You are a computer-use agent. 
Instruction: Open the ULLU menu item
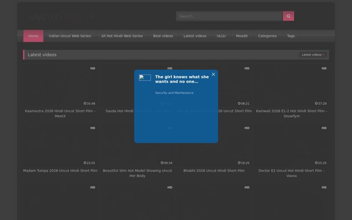coord(221,36)
